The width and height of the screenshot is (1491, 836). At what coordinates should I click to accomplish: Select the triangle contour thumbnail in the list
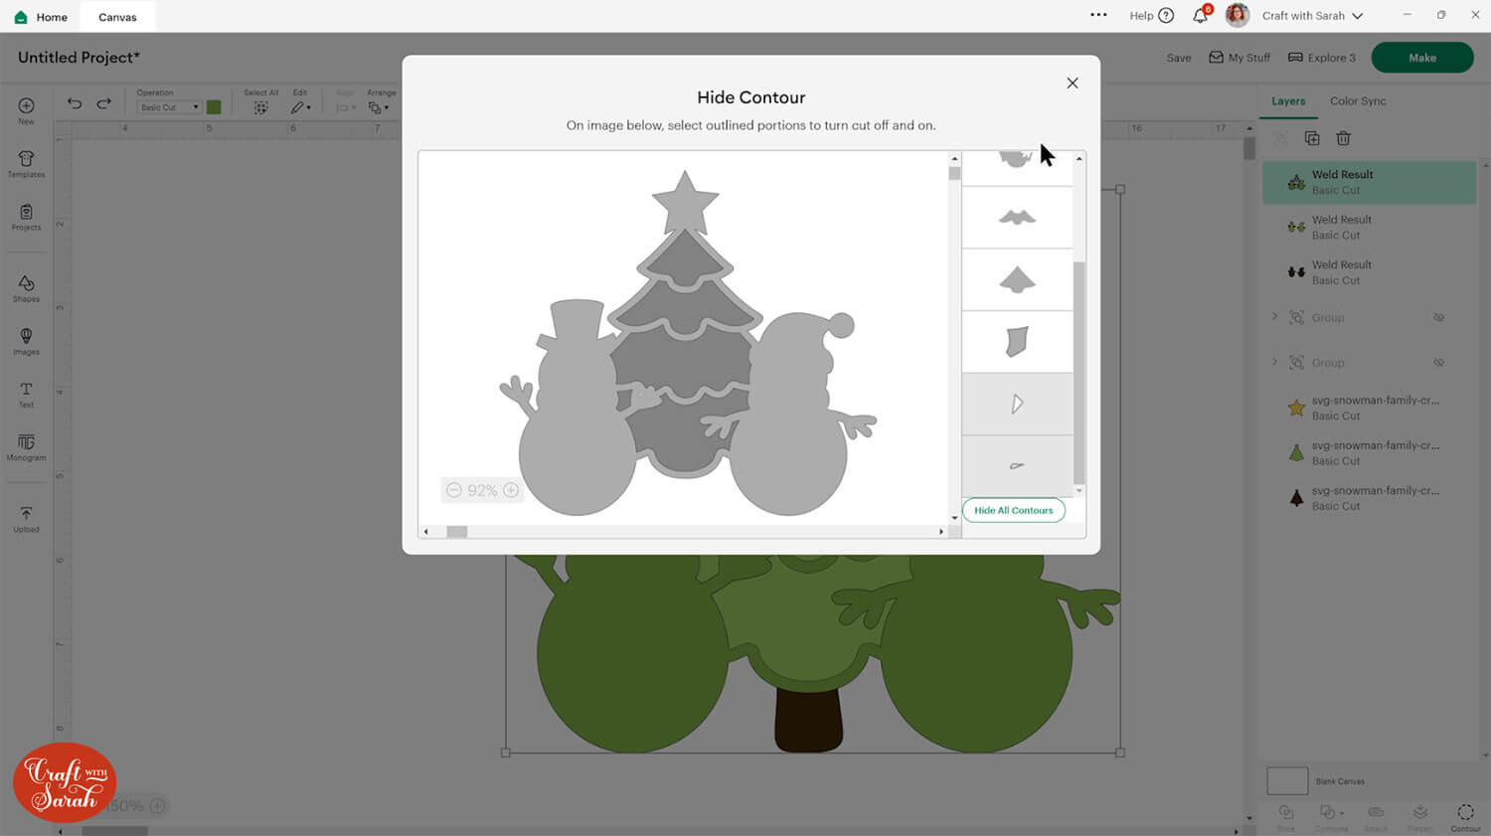[1017, 404]
